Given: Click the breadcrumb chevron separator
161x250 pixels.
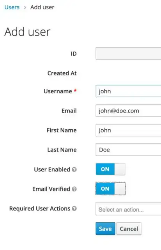Looking at the screenshot, I should (x=25, y=7).
